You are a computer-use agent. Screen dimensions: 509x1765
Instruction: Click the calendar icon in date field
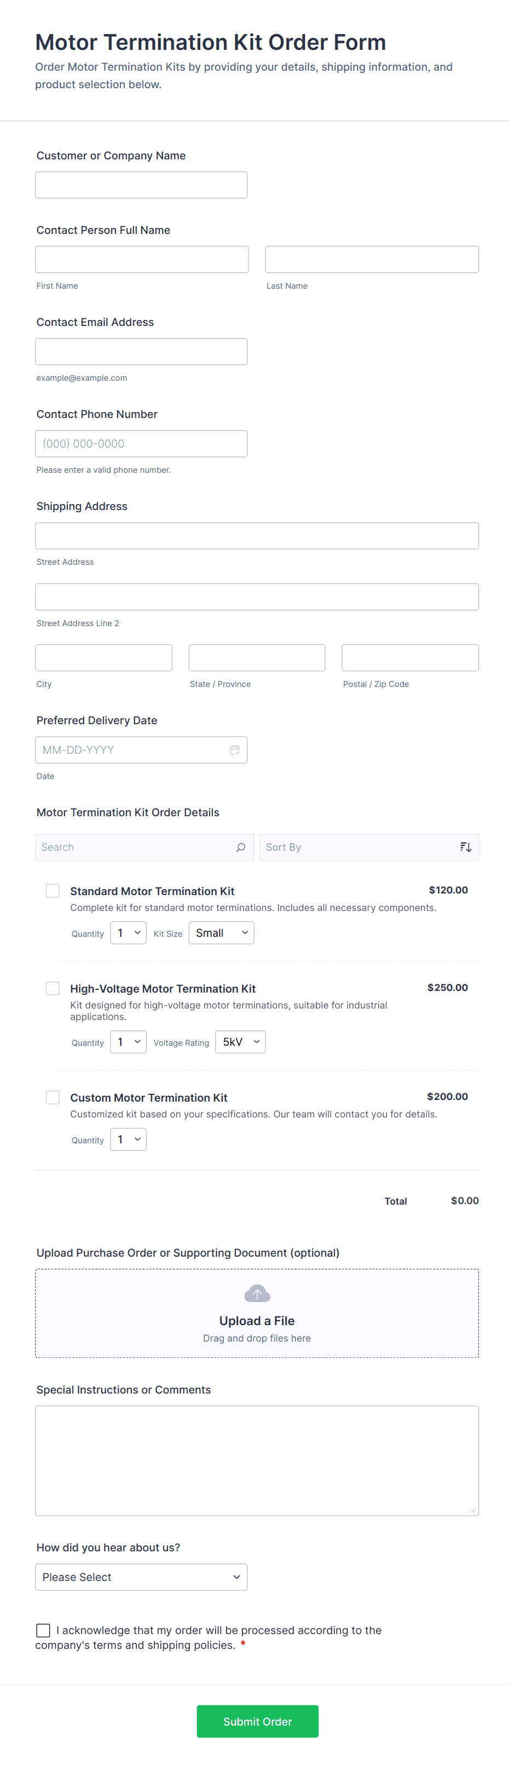[234, 749]
